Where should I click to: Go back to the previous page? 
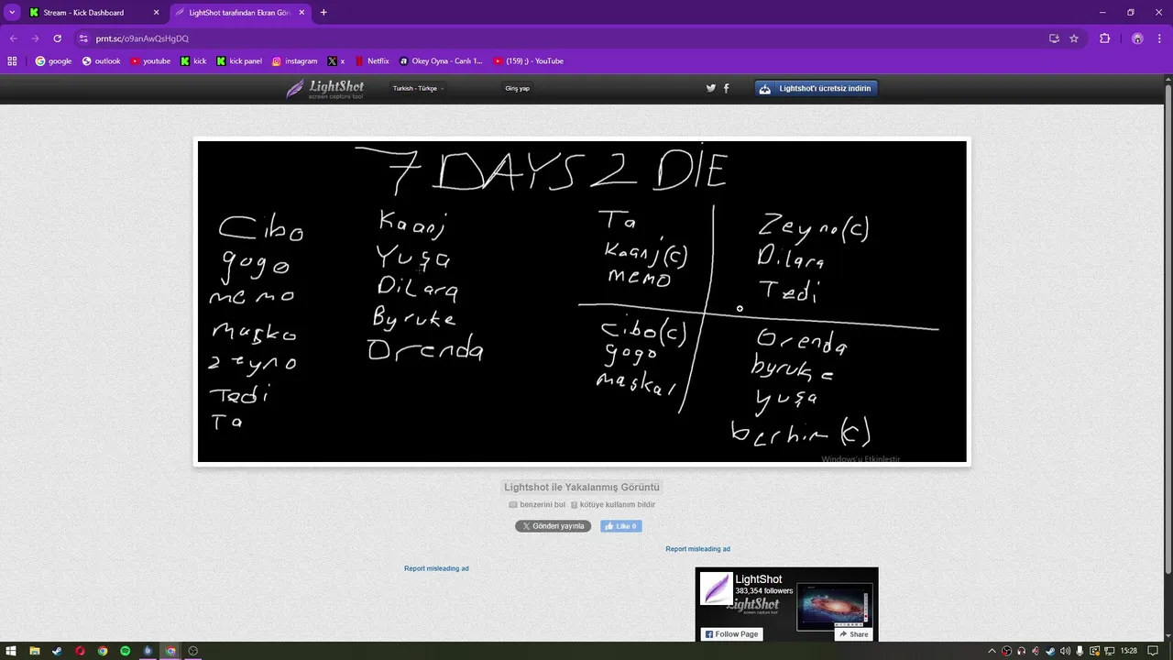pyautogui.click(x=13, y=38)
